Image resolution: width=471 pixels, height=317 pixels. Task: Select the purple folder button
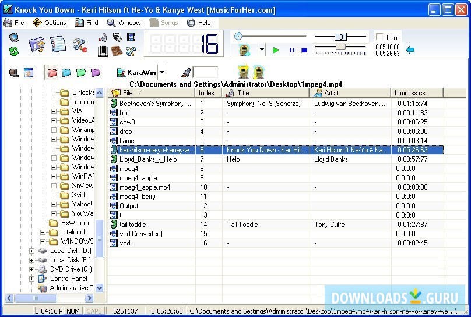95,73
